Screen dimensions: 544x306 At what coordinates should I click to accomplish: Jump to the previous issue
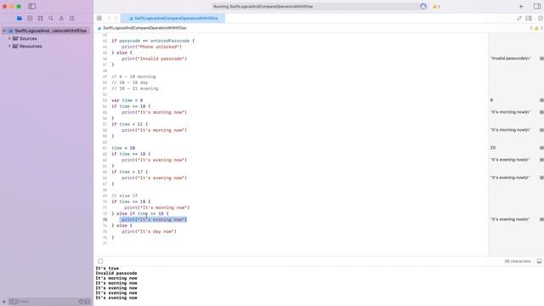point(531,28)
